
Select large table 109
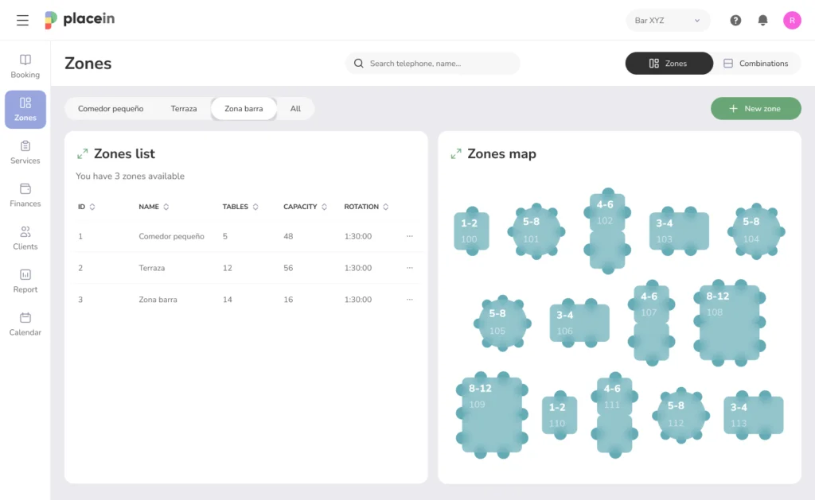492,415
